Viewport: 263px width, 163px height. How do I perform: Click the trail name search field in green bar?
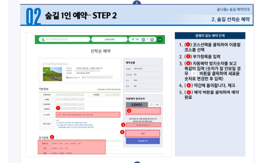point(64,39)
